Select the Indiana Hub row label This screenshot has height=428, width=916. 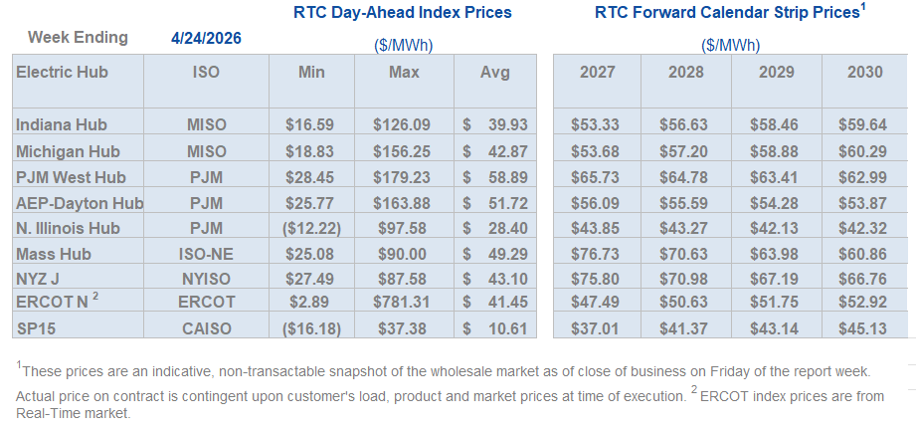[x=62, y=124]
